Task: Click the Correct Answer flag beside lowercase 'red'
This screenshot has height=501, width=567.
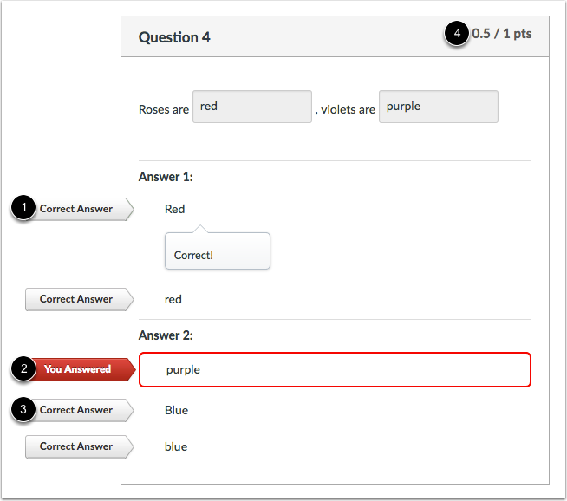Action: [x=78, y=299]
